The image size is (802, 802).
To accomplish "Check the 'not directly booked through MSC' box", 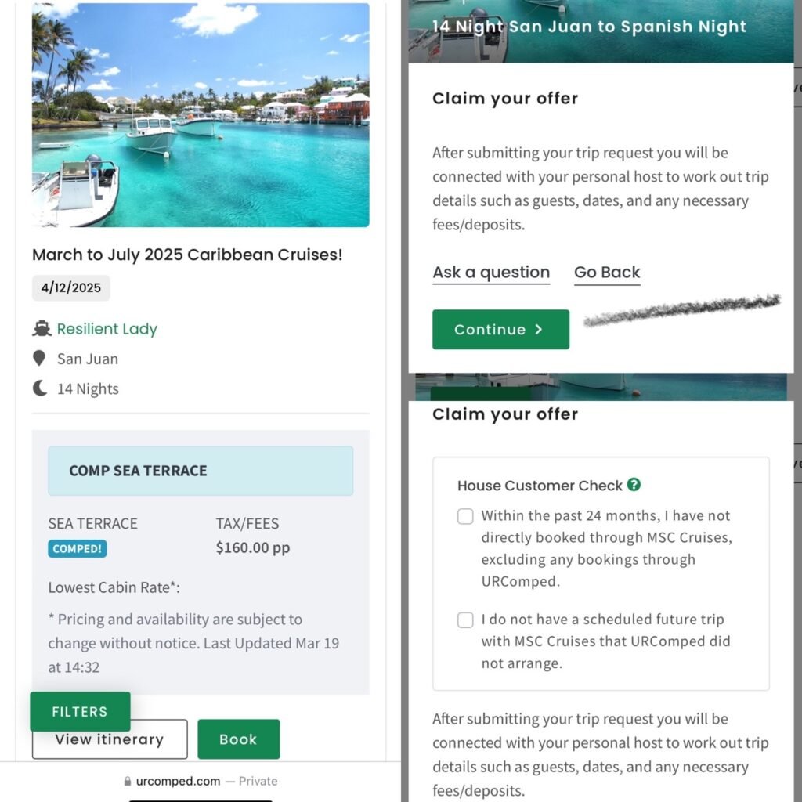I will [465, 516].
